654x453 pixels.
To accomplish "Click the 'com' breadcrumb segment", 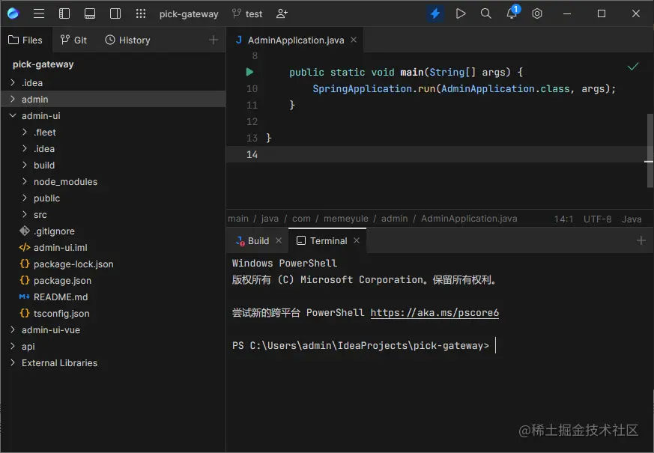I will (301, 219).
